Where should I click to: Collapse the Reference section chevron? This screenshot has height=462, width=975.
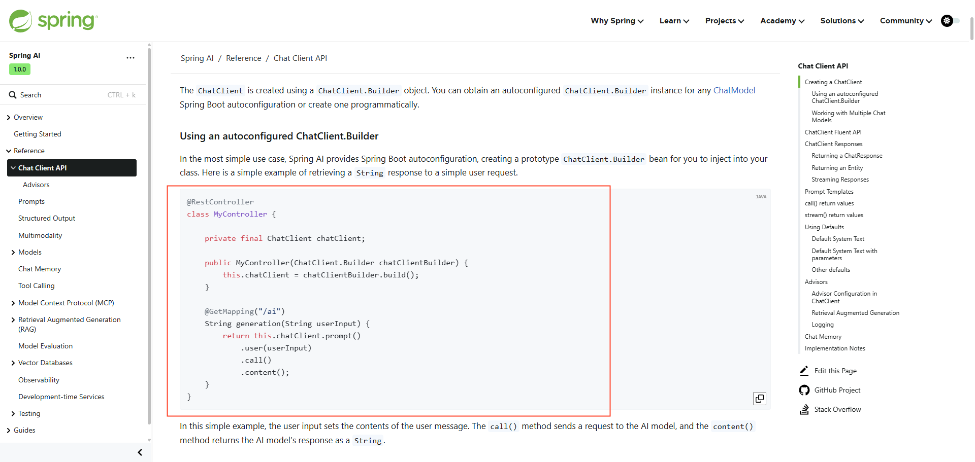coord(9,151)
